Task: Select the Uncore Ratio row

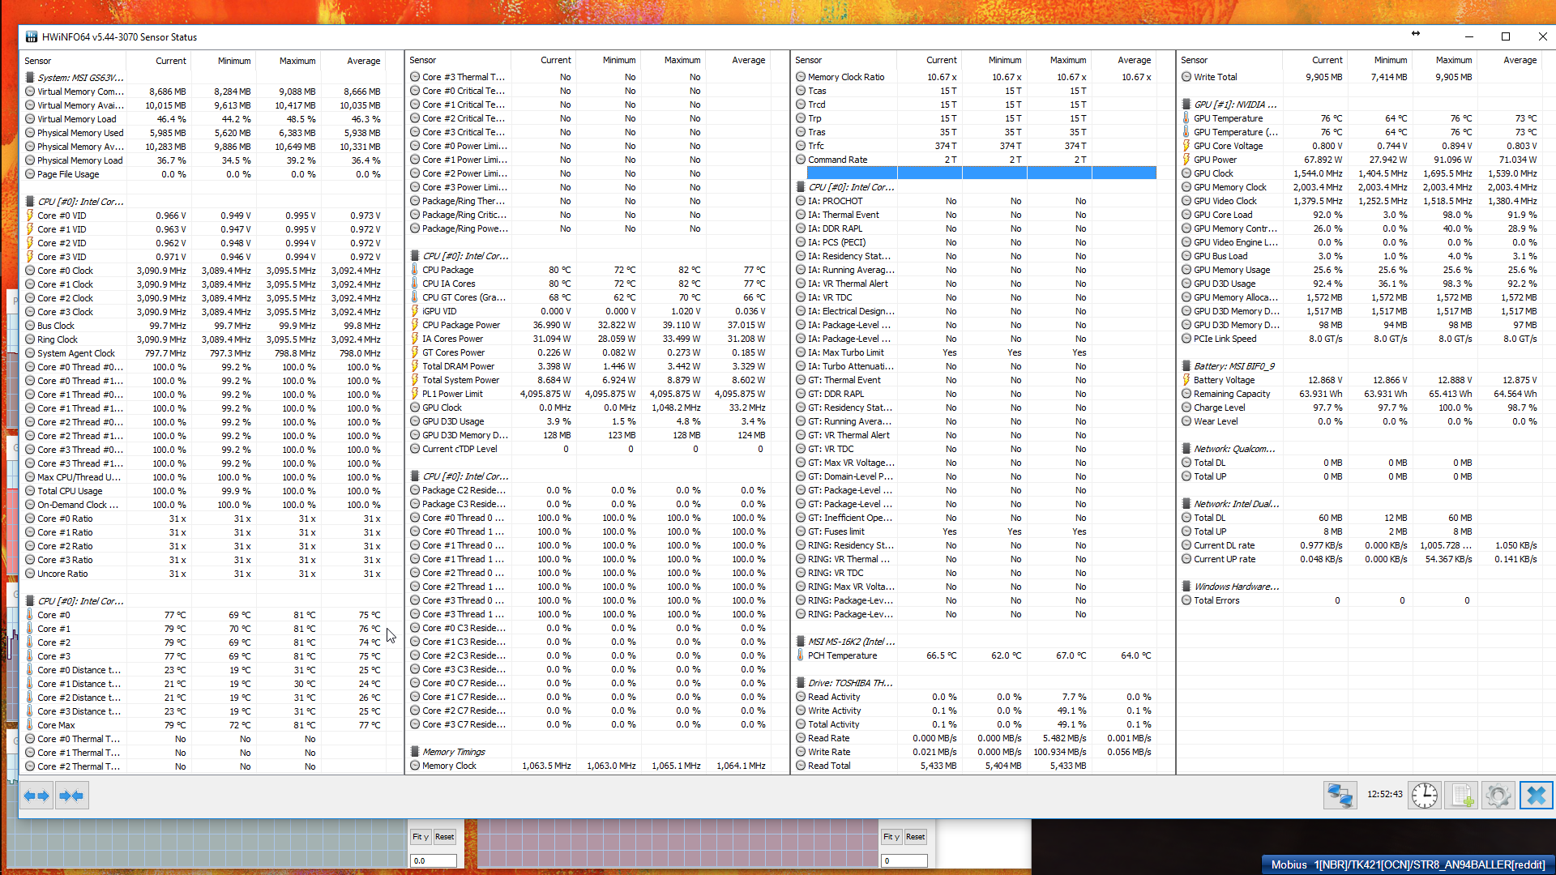Action: coord(204,574)
